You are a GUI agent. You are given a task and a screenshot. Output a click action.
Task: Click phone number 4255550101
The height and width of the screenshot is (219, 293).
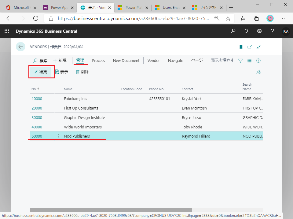[159, 99]
